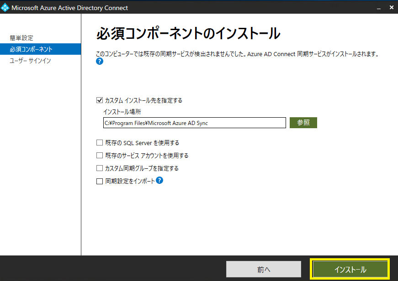Uncheck カスタム インストール先を指定する checkbox

[100, 100]
